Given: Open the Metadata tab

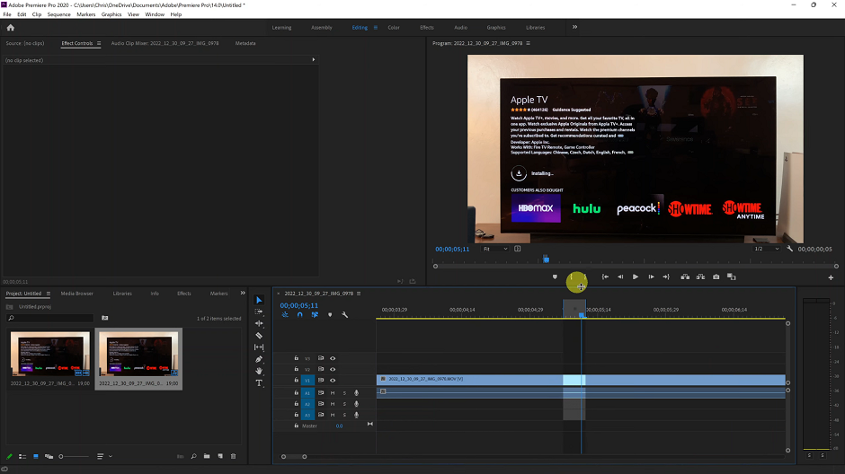Looking at the screenshot, I should (x=245, y=43).
